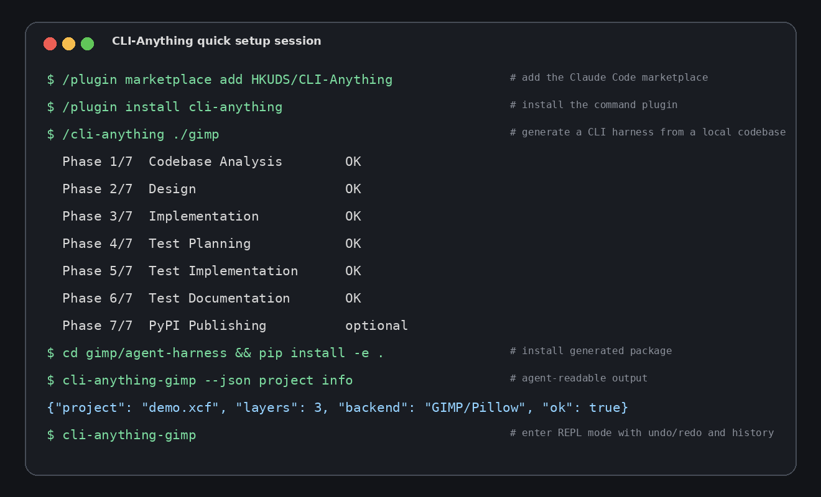Click the OK status for Test Documentation

(353, 298)
